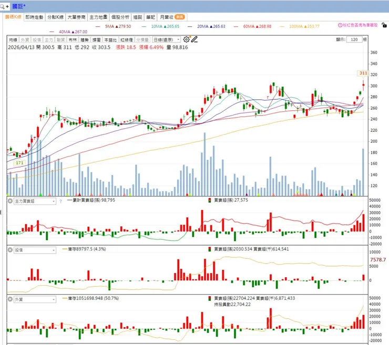Click the 10MA 265.65 legend label
Image resolution: width=389 pixels, height=345 pixels.
point(165,26)
